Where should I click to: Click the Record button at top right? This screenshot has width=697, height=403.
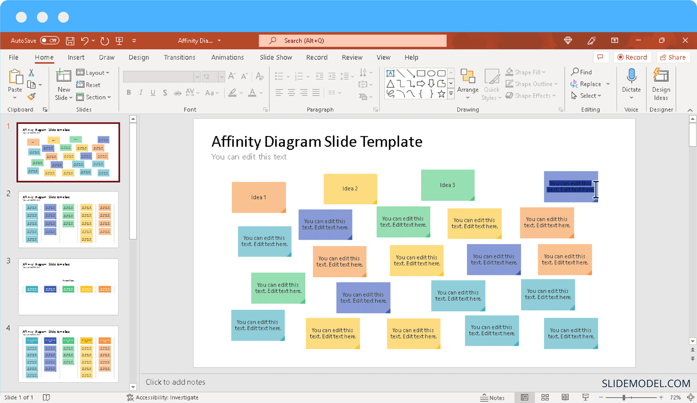click(632, 57)
